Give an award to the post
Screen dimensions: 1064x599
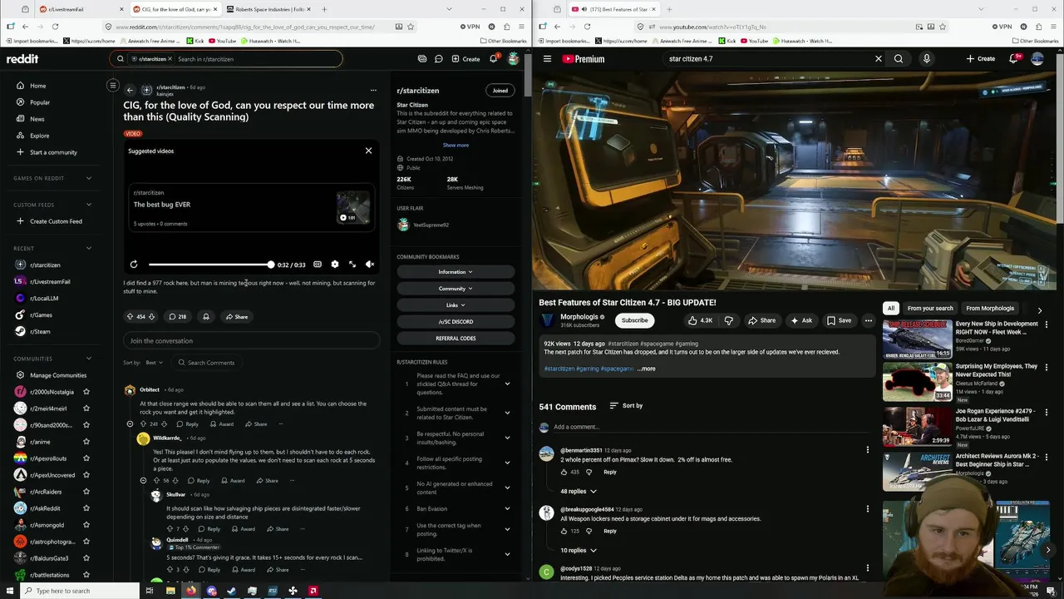click(x=206, y=317)
